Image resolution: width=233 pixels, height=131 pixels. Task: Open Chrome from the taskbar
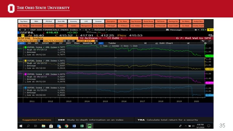click(x=66, y=126)
